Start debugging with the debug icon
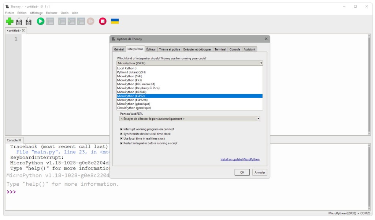 coord(49,21)
